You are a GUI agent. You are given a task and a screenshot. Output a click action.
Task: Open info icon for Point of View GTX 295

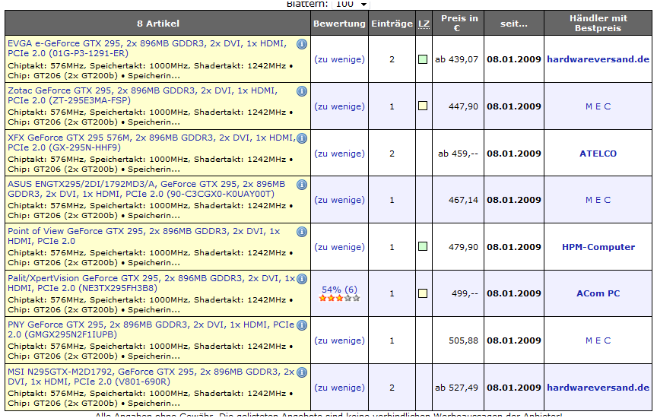[x=302, y=232]
